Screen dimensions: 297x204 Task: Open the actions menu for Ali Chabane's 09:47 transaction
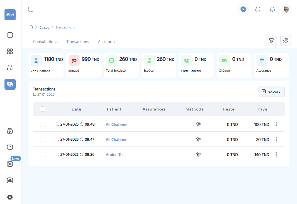pos(276,139)
